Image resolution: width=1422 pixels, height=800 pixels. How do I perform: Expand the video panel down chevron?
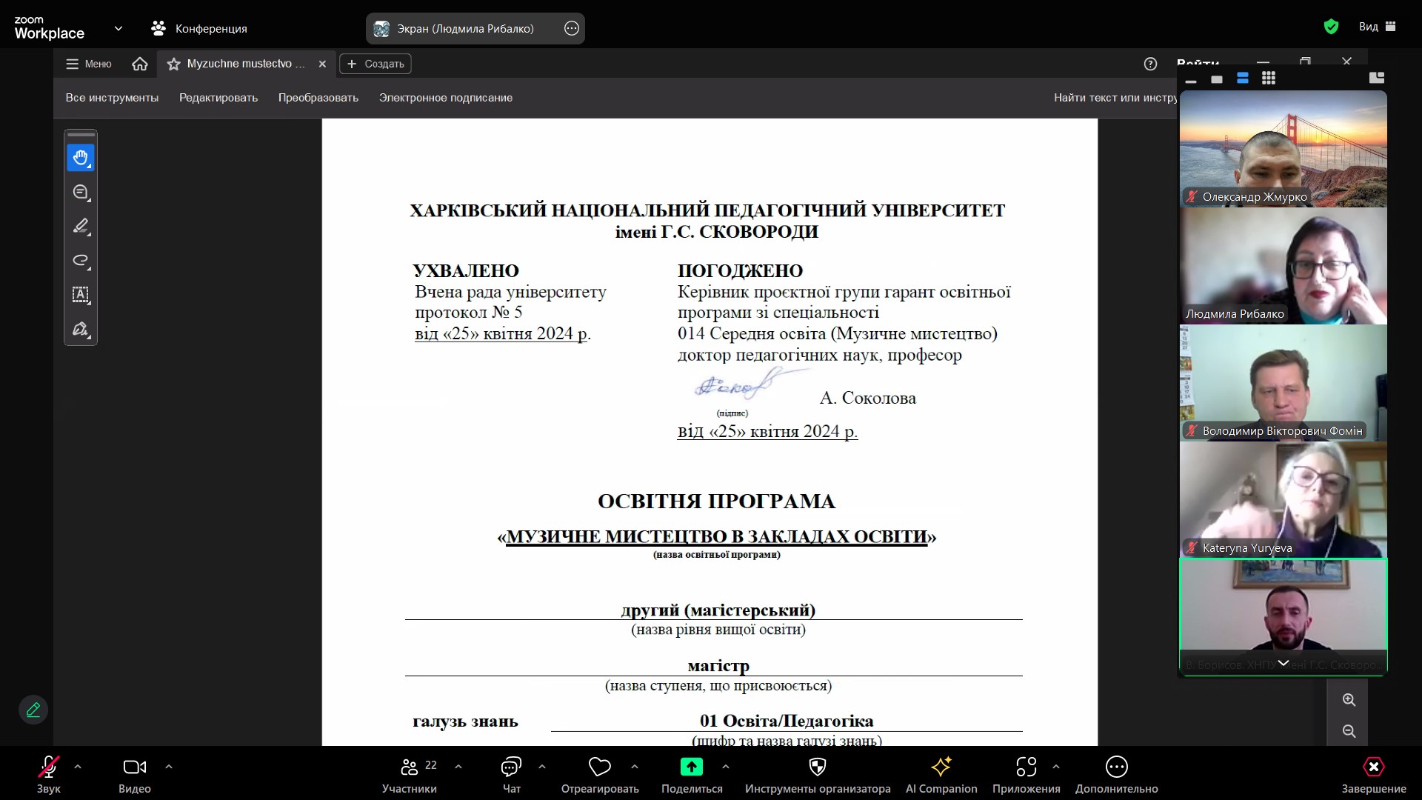pos(1284,663)
